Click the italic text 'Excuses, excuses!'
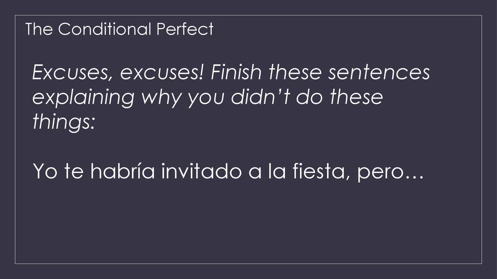The height and width of the screenshot is (279, 497). tap(117, 73)
